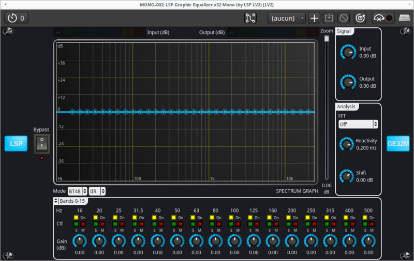Click the crossed-circle delete preset icon
The height and width of the screenshot is (261, 414).
(344, 18)
